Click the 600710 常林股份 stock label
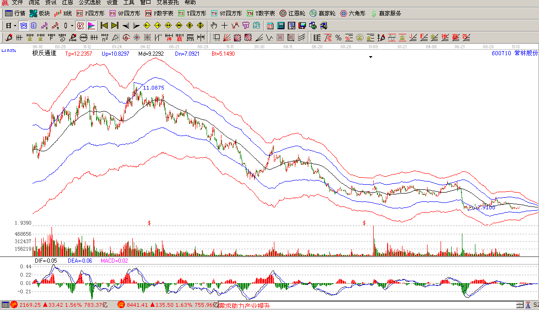The height and width of the screenshot is (310, 539). click(514, 53)
